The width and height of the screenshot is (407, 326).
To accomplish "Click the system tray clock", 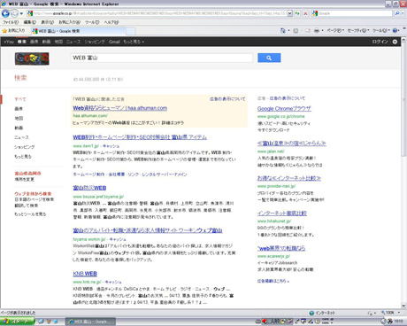I will (x=399, y=321).
